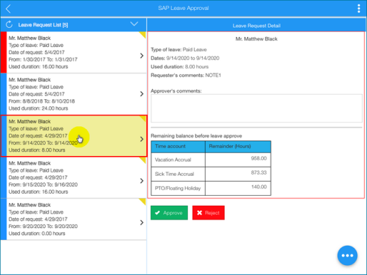Refresh the Leave Request List
This screenshot has width=367, height=275.
click(x=9, y=24)
